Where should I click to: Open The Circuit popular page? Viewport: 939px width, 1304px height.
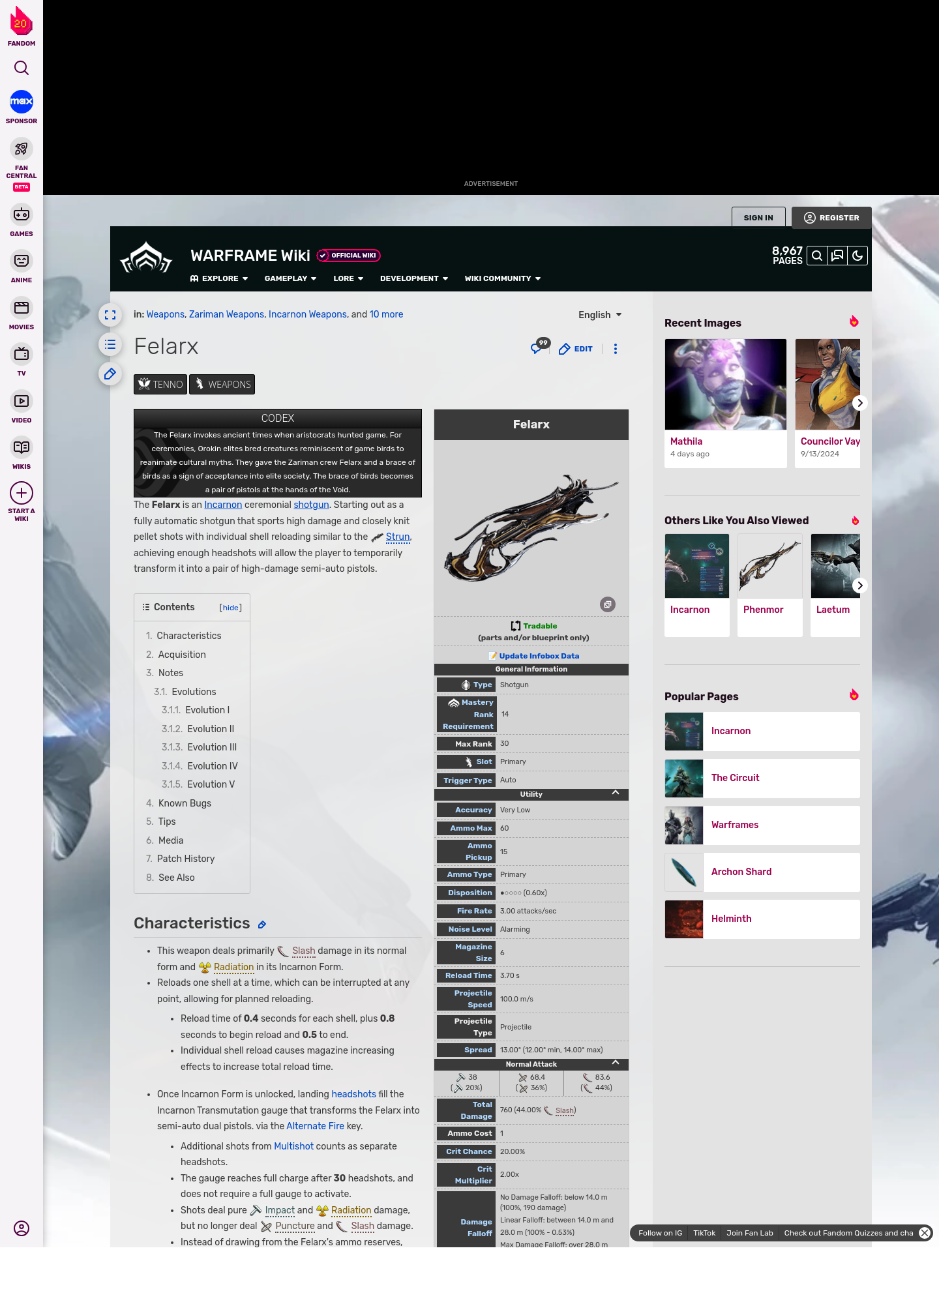click(762, 778)
